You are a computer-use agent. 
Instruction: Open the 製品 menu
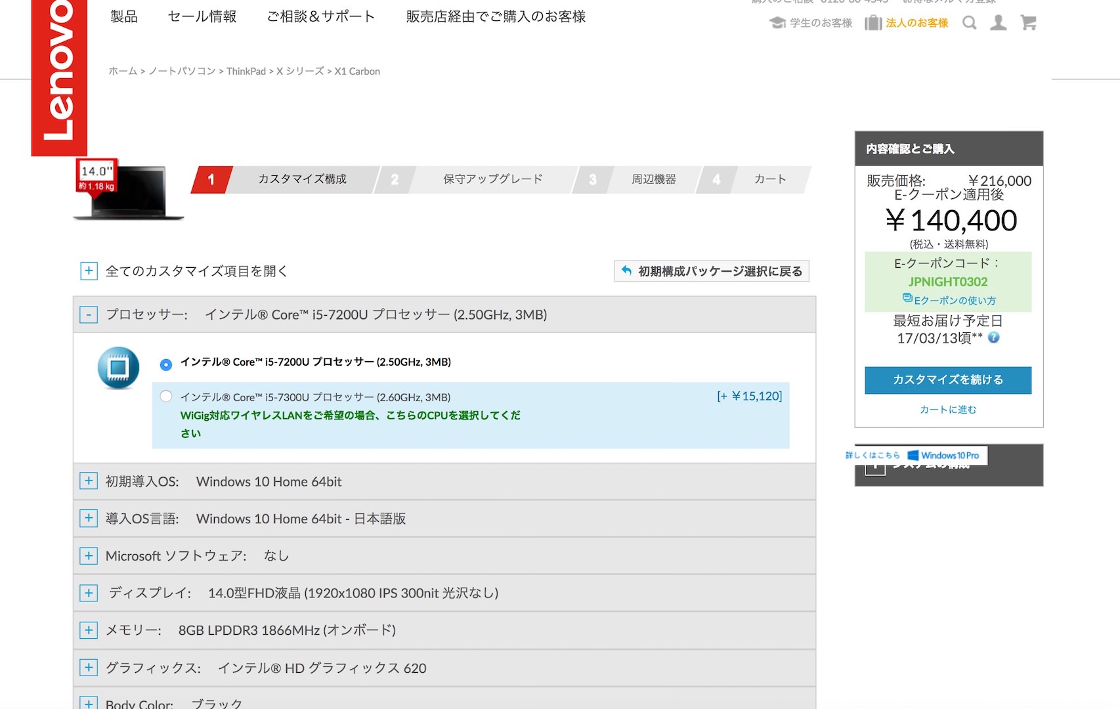(x=124, y=16)
